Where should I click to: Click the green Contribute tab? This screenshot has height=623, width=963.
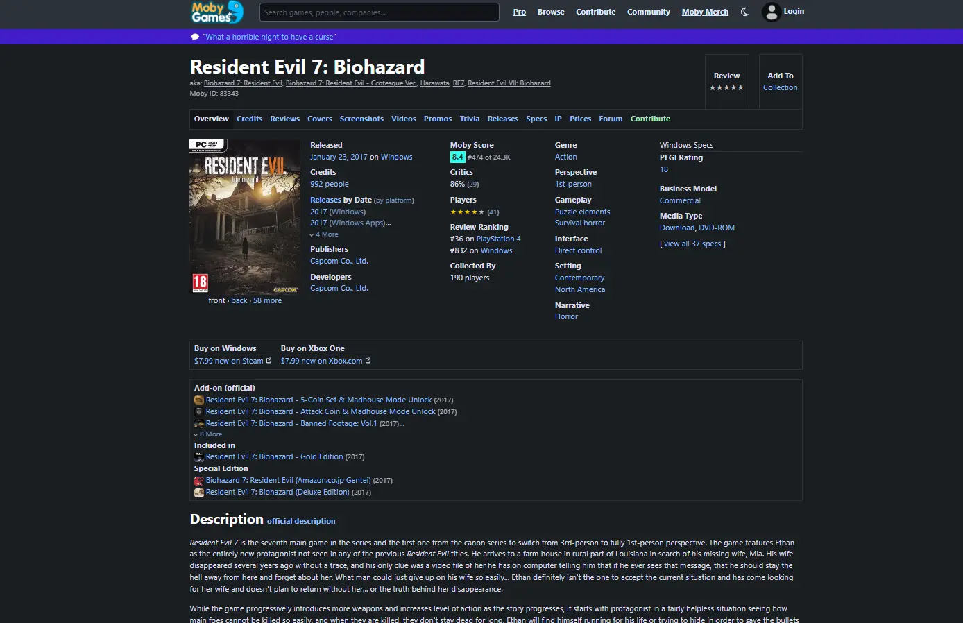(650, 119)
